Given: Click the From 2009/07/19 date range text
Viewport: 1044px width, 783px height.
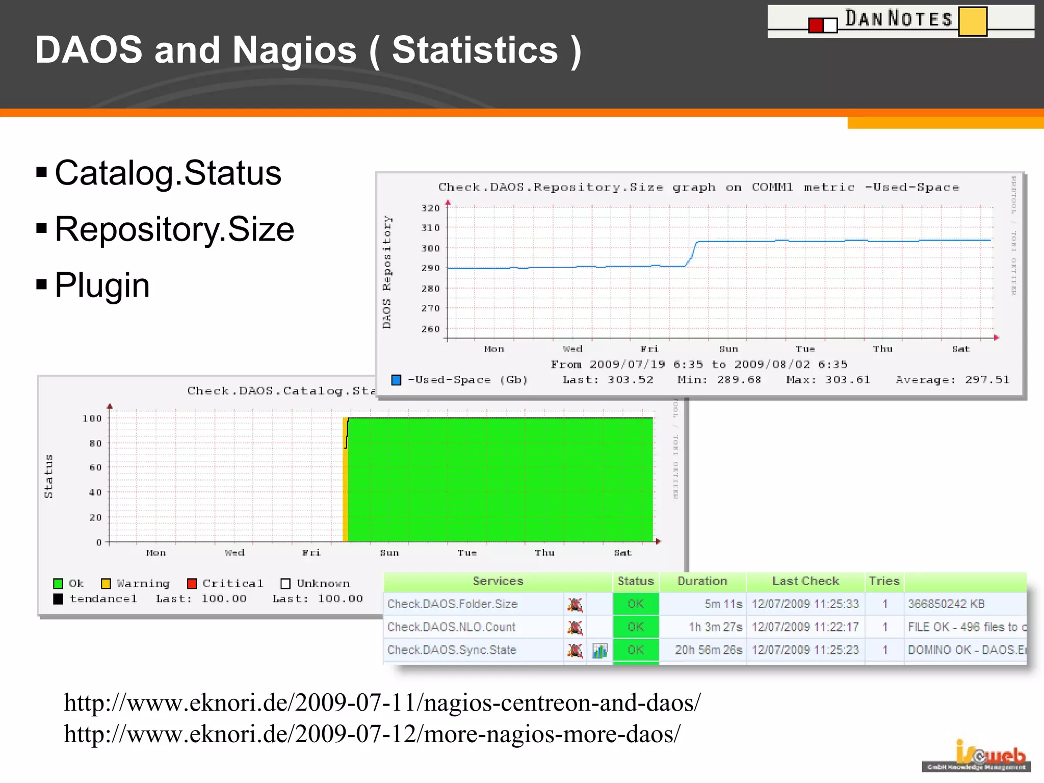Looking at the screenshot, I should (x=699, y=364).
